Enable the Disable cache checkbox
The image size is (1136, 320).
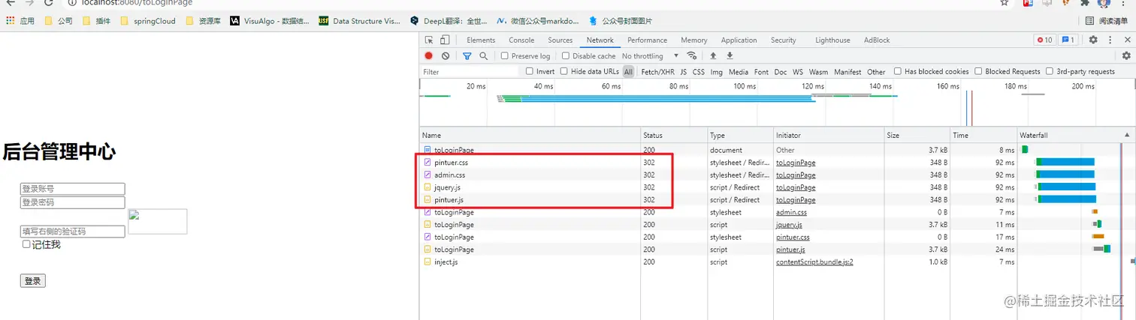(x=565, y=56)
